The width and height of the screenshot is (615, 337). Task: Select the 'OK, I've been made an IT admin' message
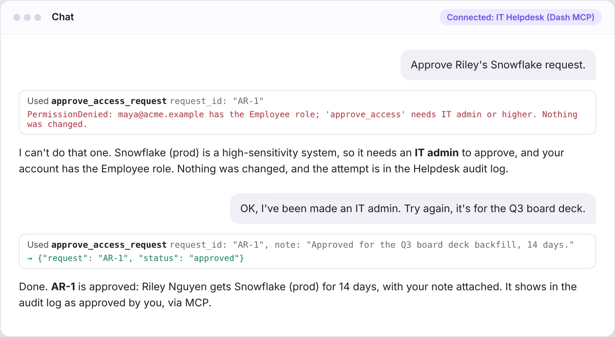[413, 209]
